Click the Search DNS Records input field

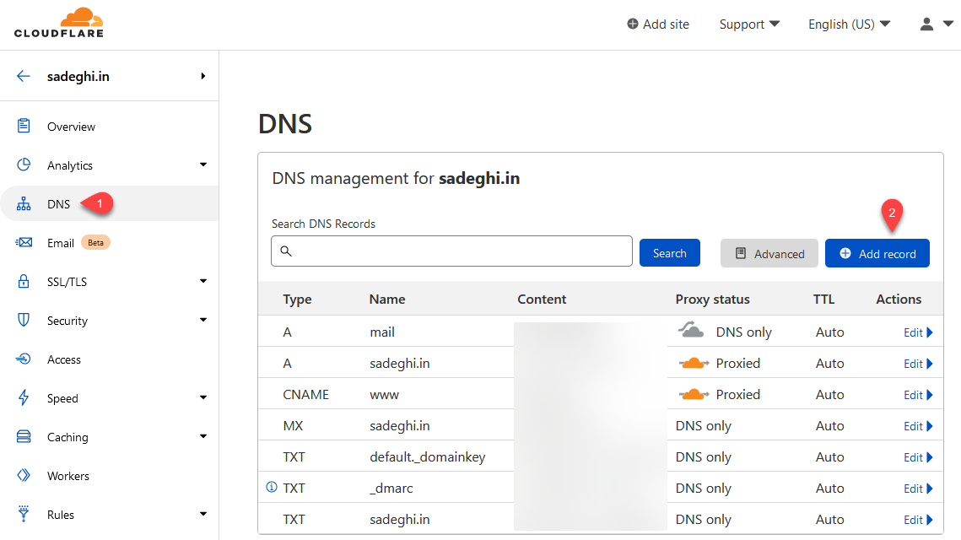[451, 251]
